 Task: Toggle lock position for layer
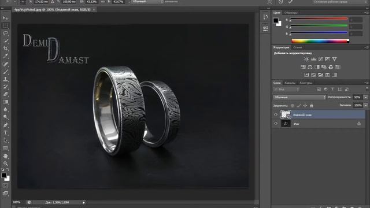305,106
